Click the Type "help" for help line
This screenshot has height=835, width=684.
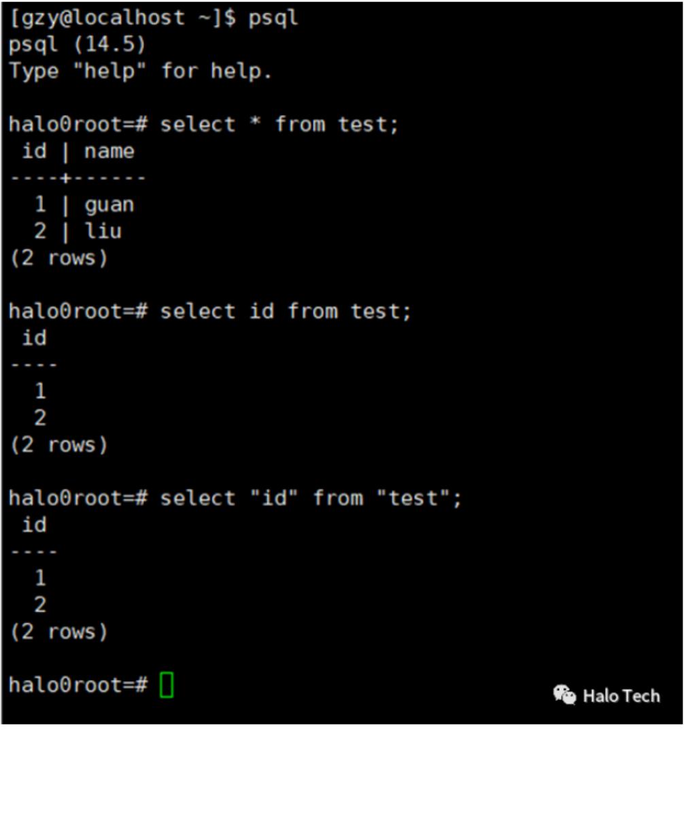tap(140, 71)
